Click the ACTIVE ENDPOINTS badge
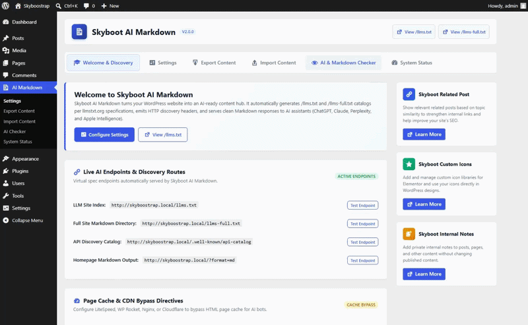This screenshot has width=528, height=325. (356, 176)
